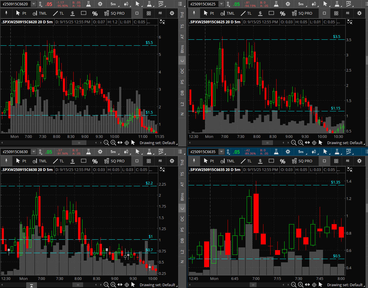Click the SQ PRO button in C6620 toolbar

pyautogui.click(x=114, y=13)
